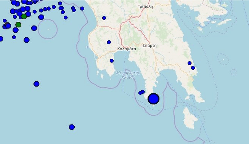
Task: Click the island south of the eastern peninsula
Action: pos(190,118)
